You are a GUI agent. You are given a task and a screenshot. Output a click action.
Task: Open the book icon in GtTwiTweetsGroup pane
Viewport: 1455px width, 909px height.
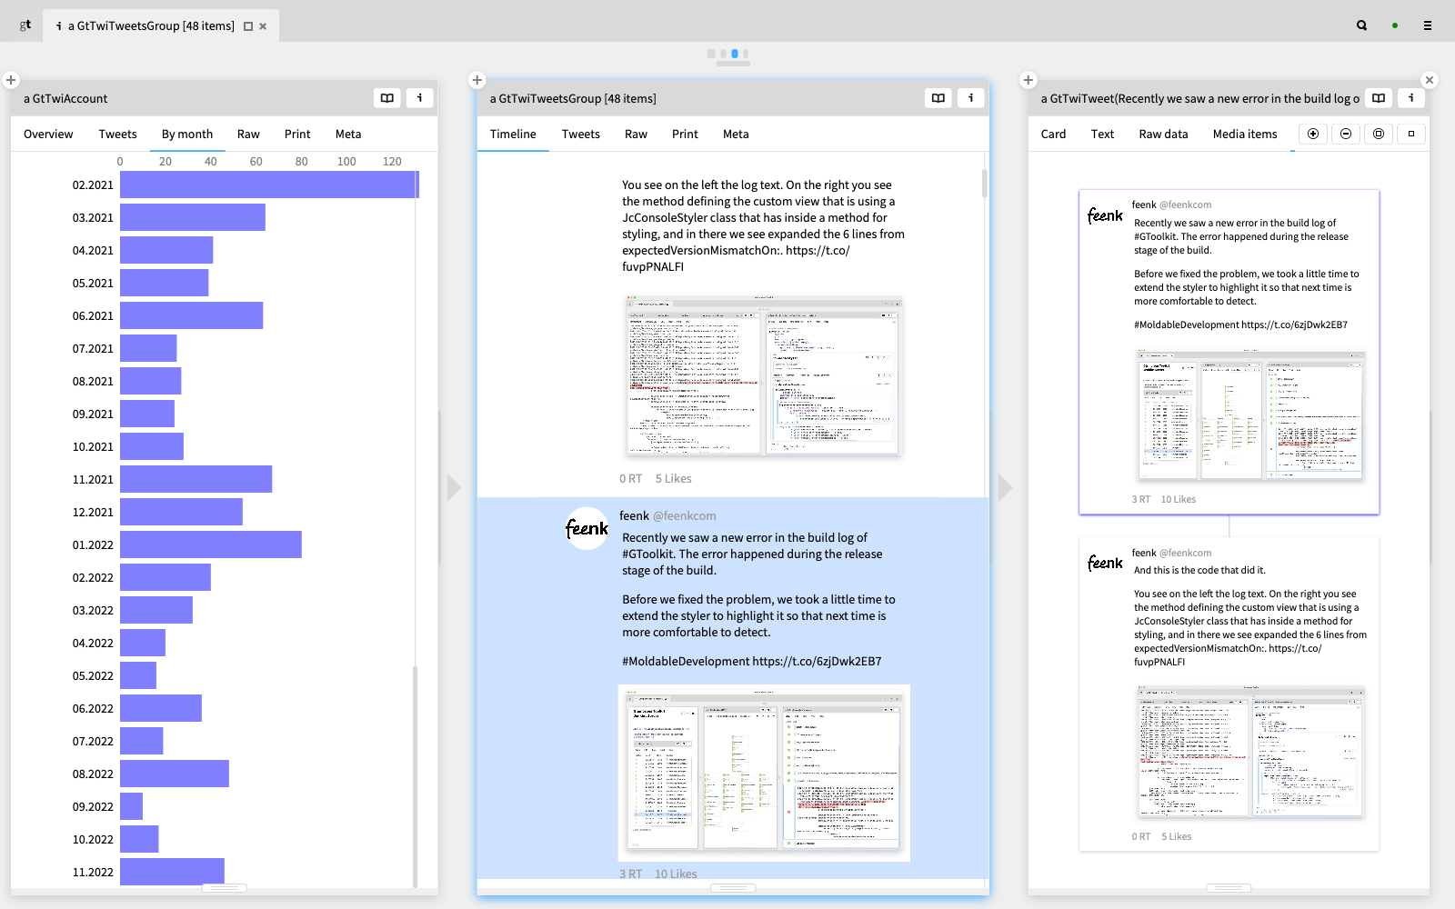click(x=938, y=98)
